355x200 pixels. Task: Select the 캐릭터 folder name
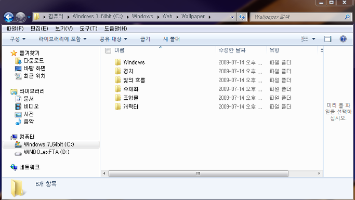[131, 107]
